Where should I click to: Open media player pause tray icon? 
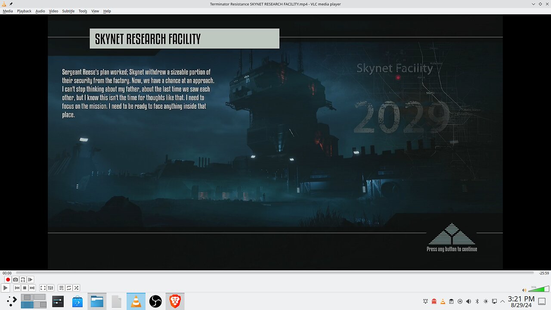click(x=460, y=301)
